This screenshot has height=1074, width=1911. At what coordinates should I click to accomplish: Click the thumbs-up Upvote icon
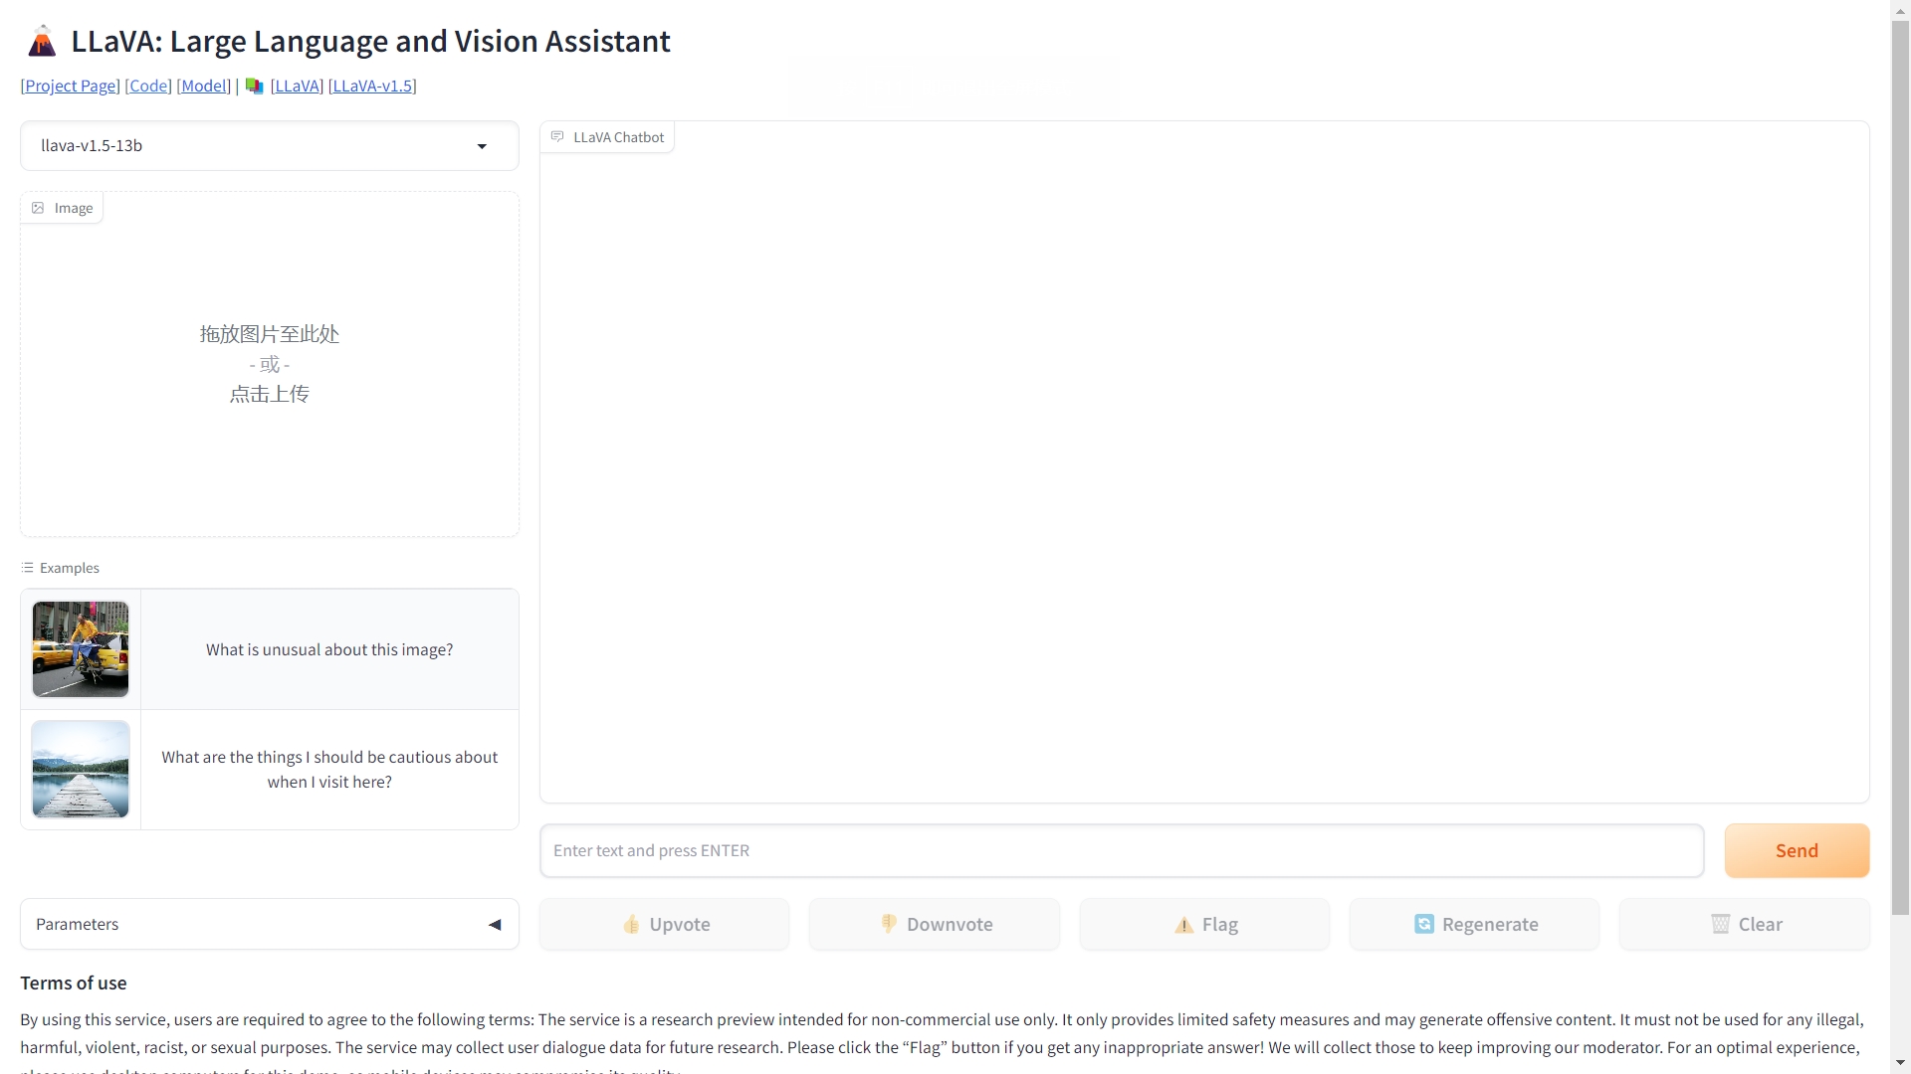click(x=631, y=925)
